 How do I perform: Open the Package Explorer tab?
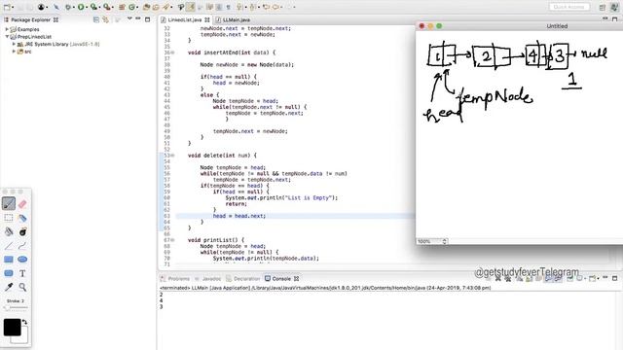(30, 19)
